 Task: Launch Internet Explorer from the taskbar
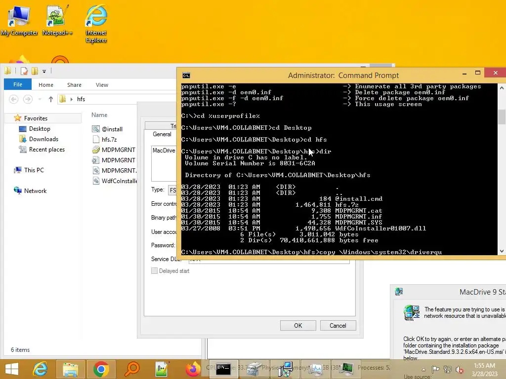pyautogui.click(x=40, y=369)
